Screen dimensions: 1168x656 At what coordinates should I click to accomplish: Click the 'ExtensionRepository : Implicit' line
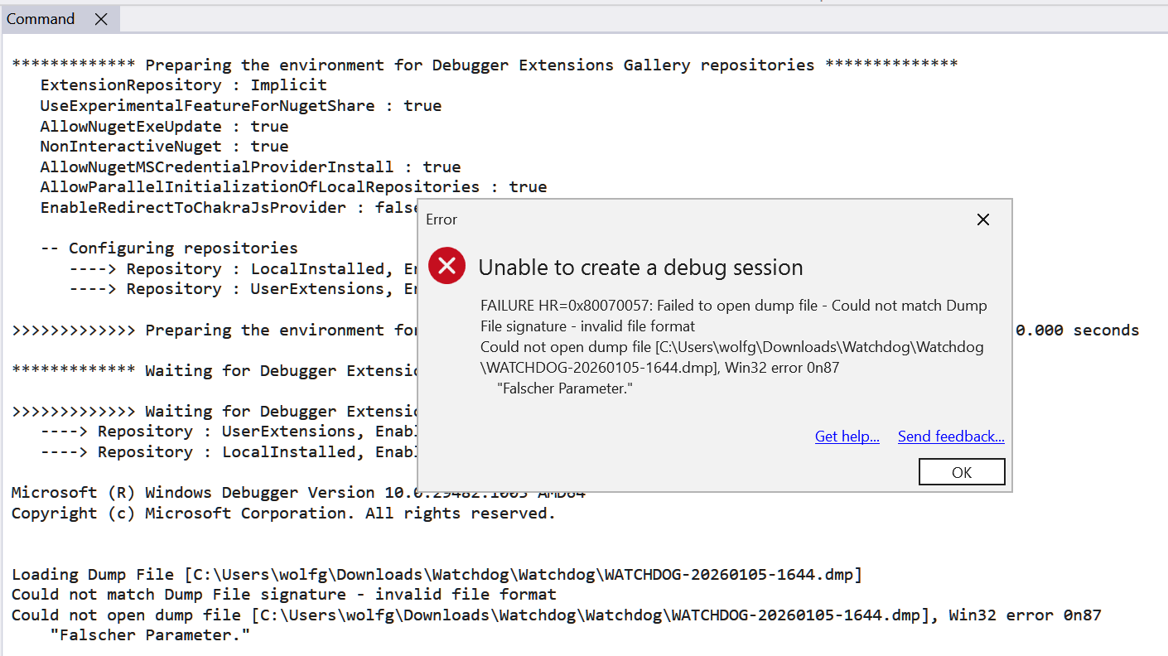184,85
